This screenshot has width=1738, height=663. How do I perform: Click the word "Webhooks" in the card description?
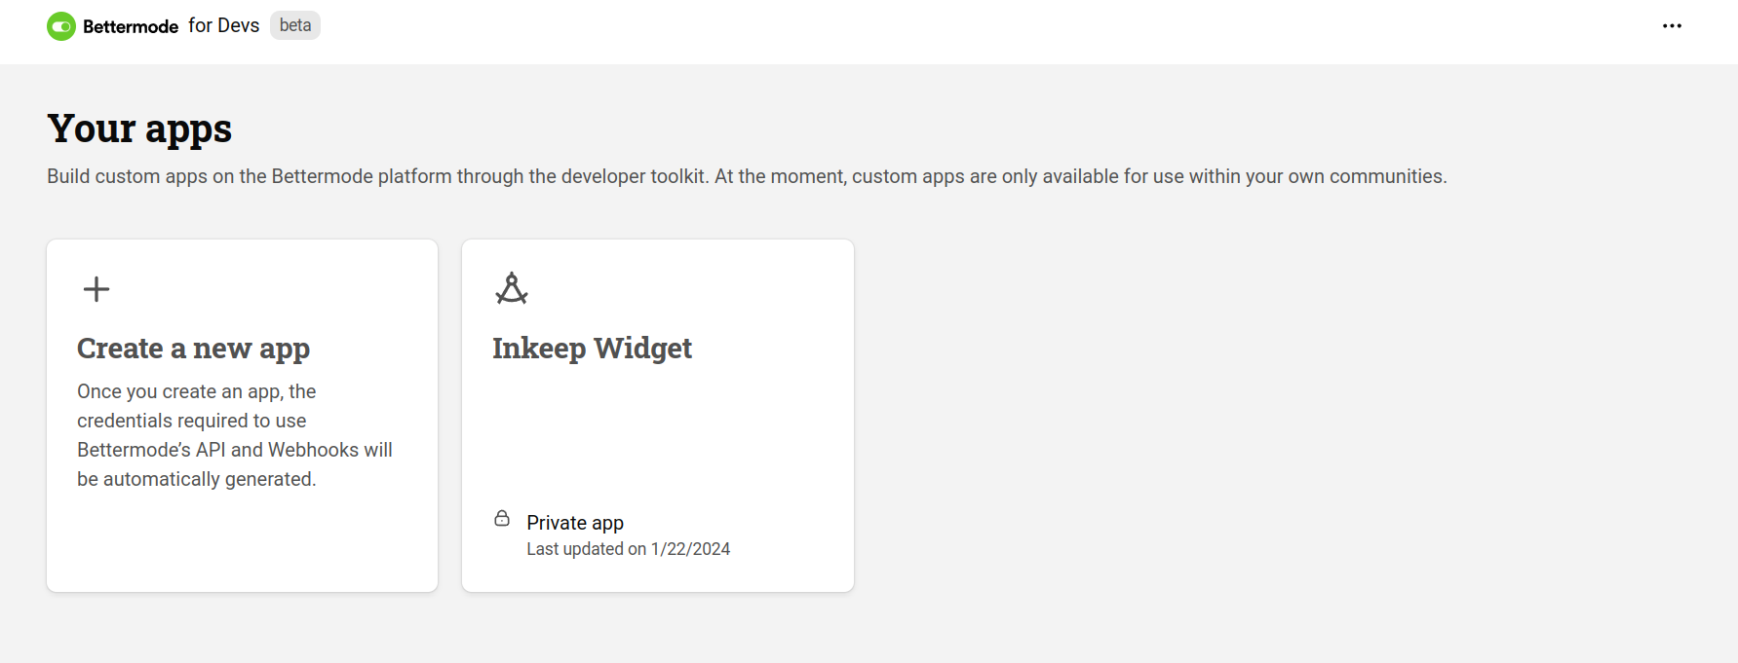[313, 450]
